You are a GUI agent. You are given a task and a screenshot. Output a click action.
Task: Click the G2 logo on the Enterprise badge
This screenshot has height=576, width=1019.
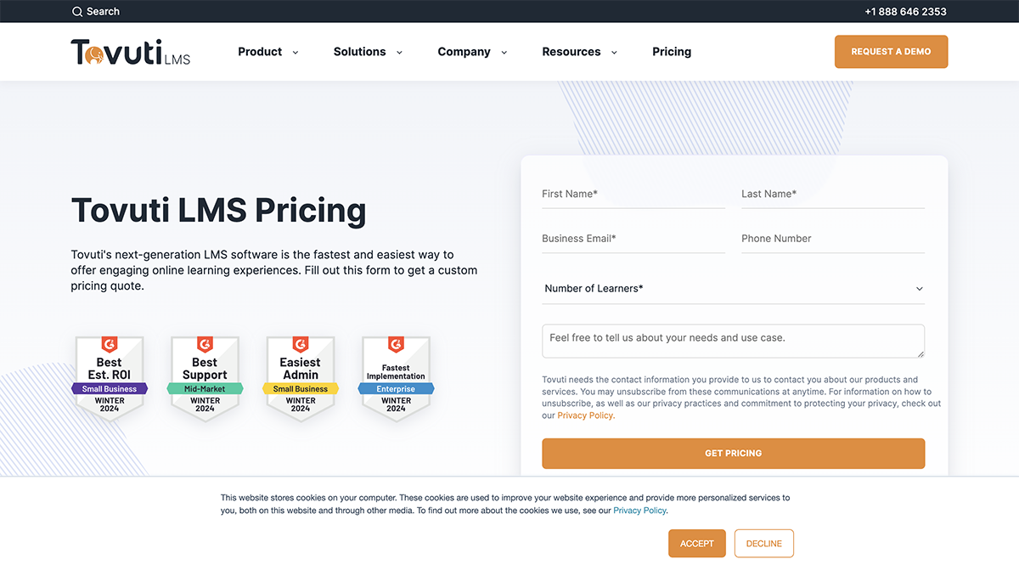(396, 345)
